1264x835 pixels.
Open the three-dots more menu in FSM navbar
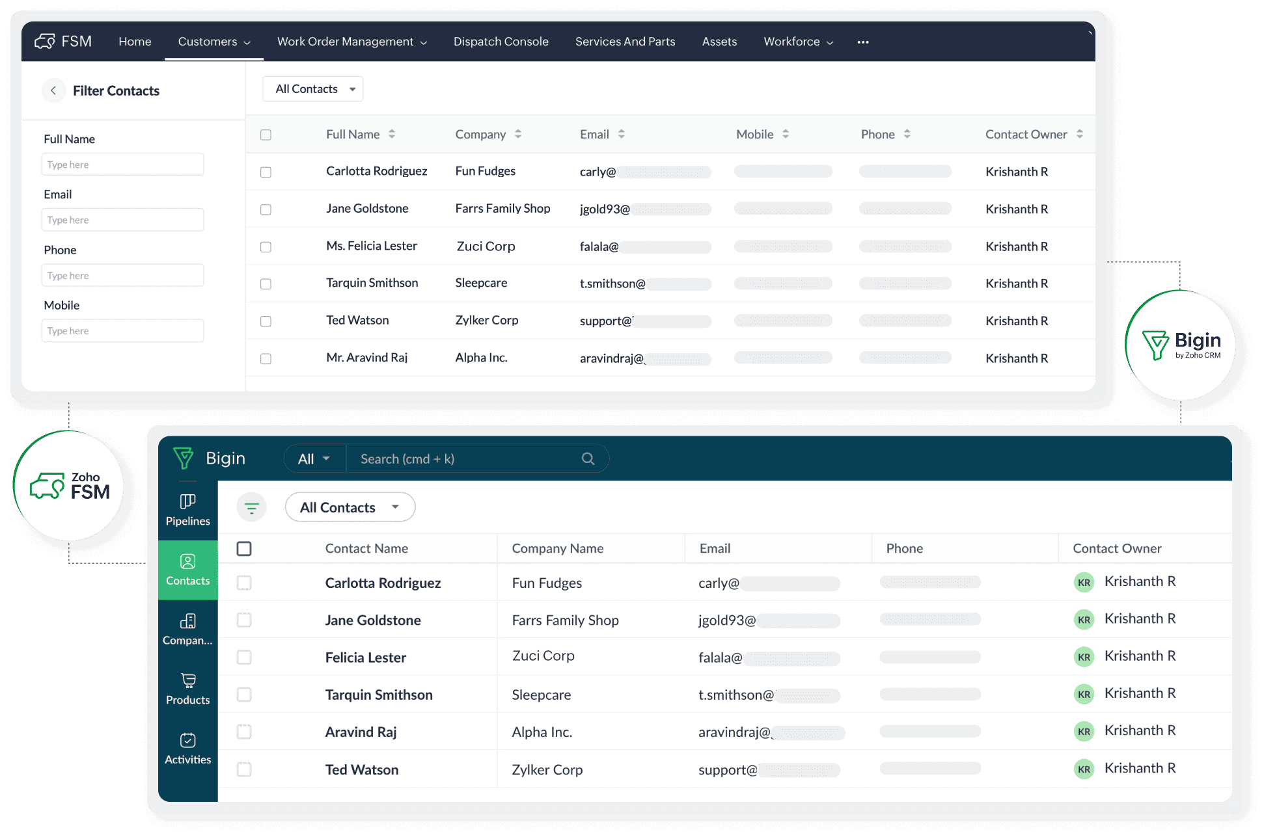point(863,42)
